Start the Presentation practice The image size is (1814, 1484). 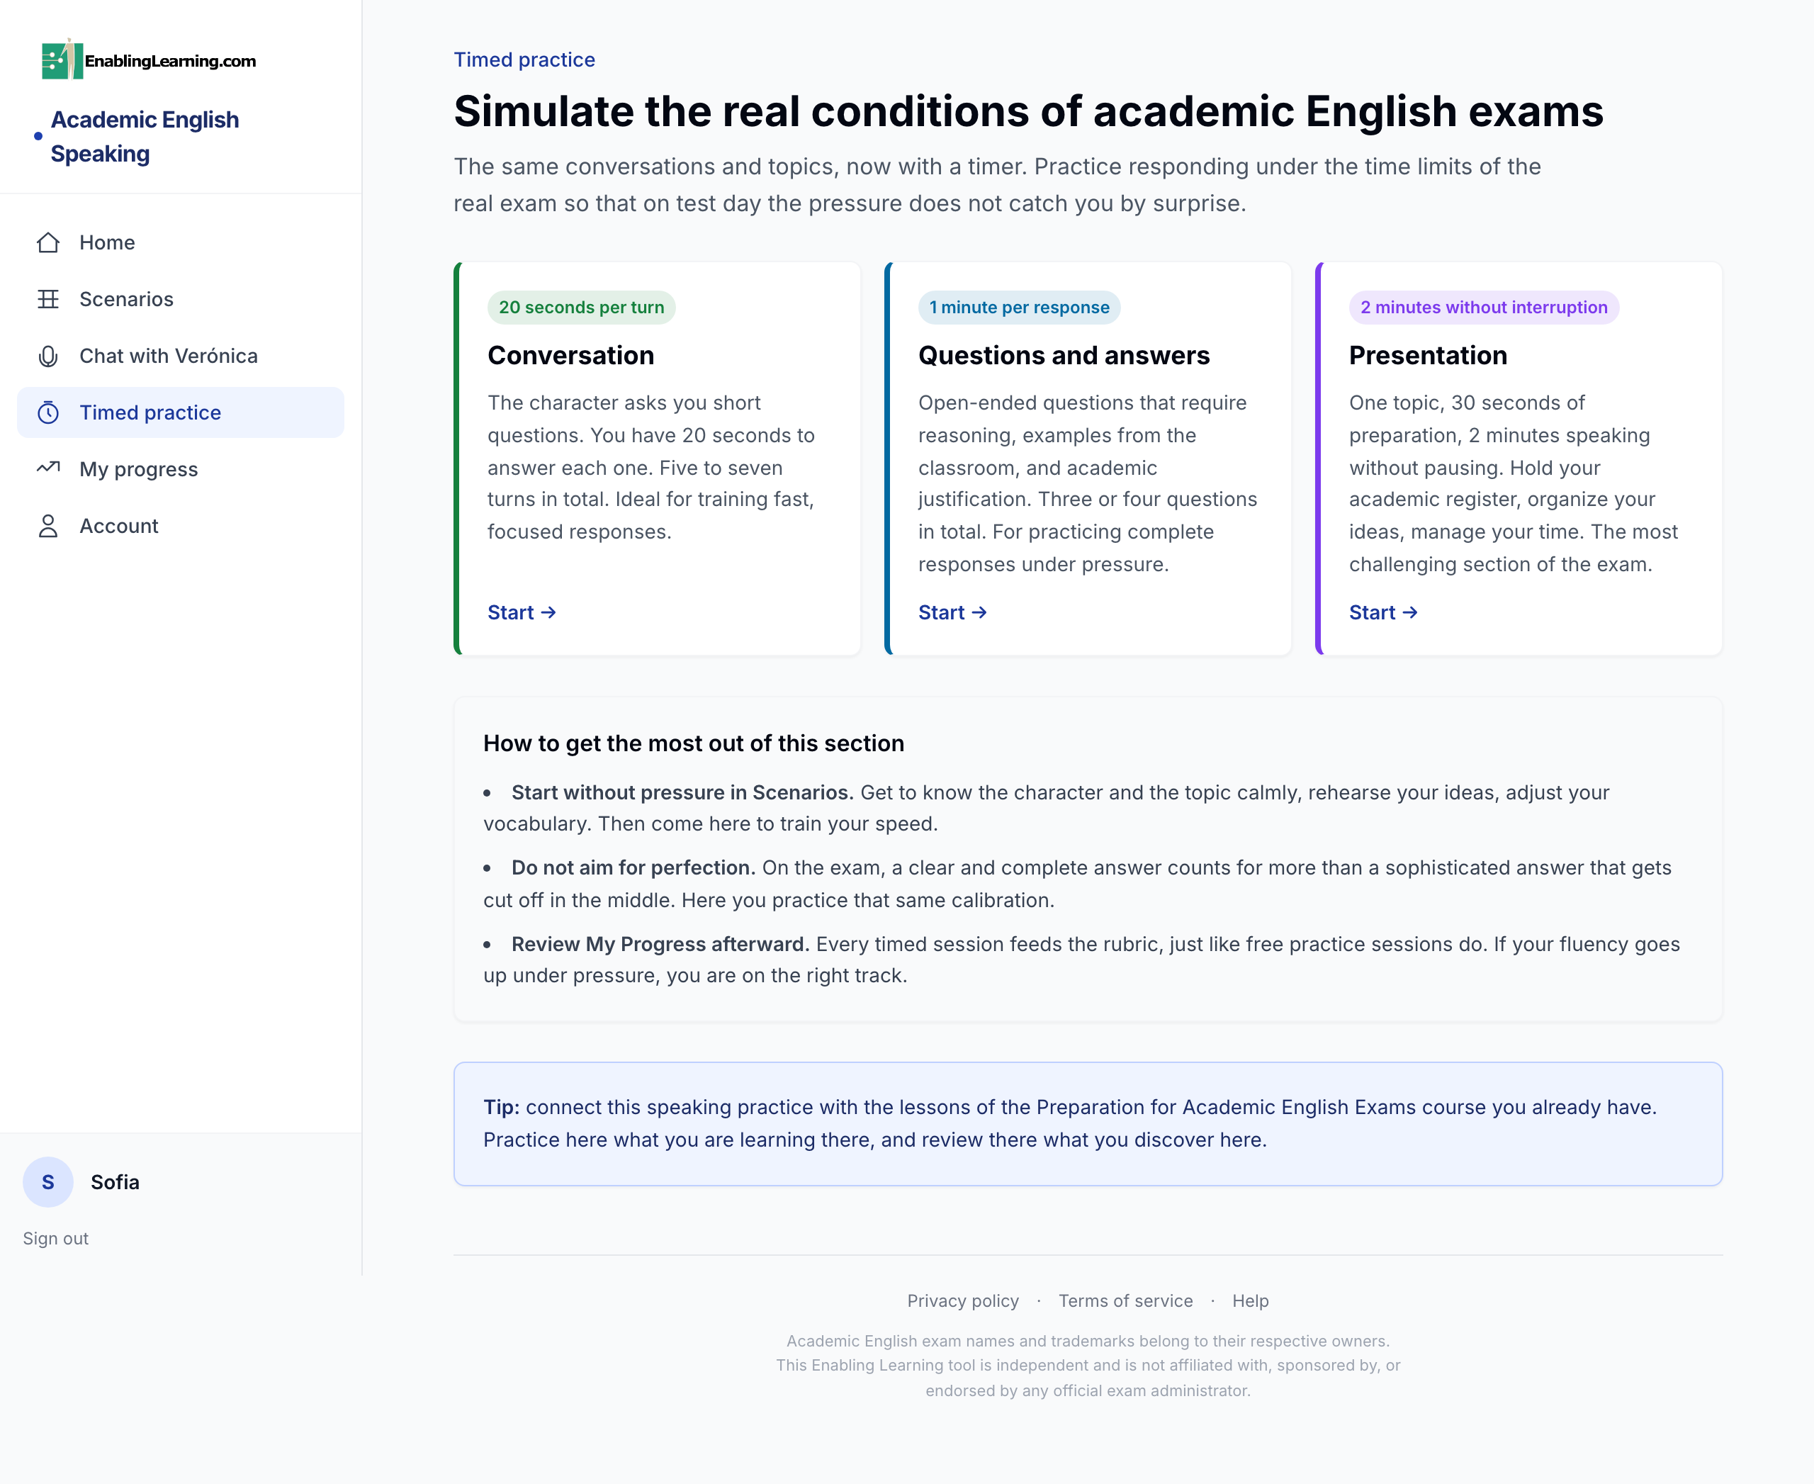point(1383,613)
